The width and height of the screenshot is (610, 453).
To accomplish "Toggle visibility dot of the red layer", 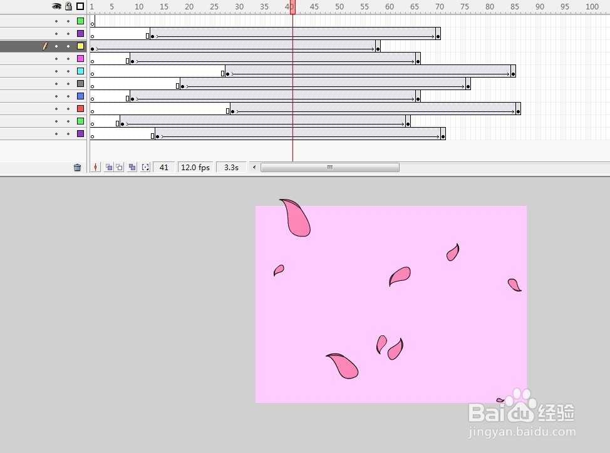I will pyautogui.click(x=56, y=108).
